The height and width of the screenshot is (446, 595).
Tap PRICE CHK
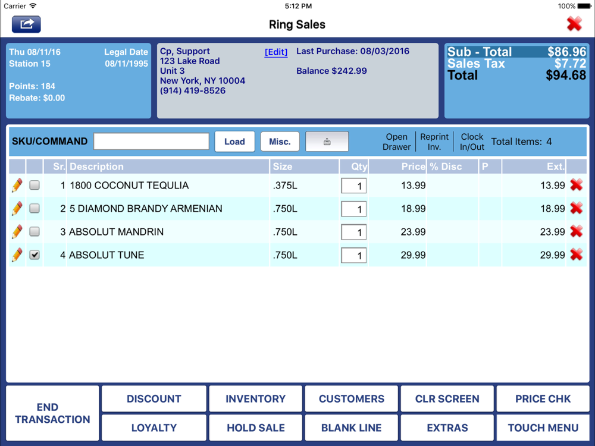[x=543, y=398]
